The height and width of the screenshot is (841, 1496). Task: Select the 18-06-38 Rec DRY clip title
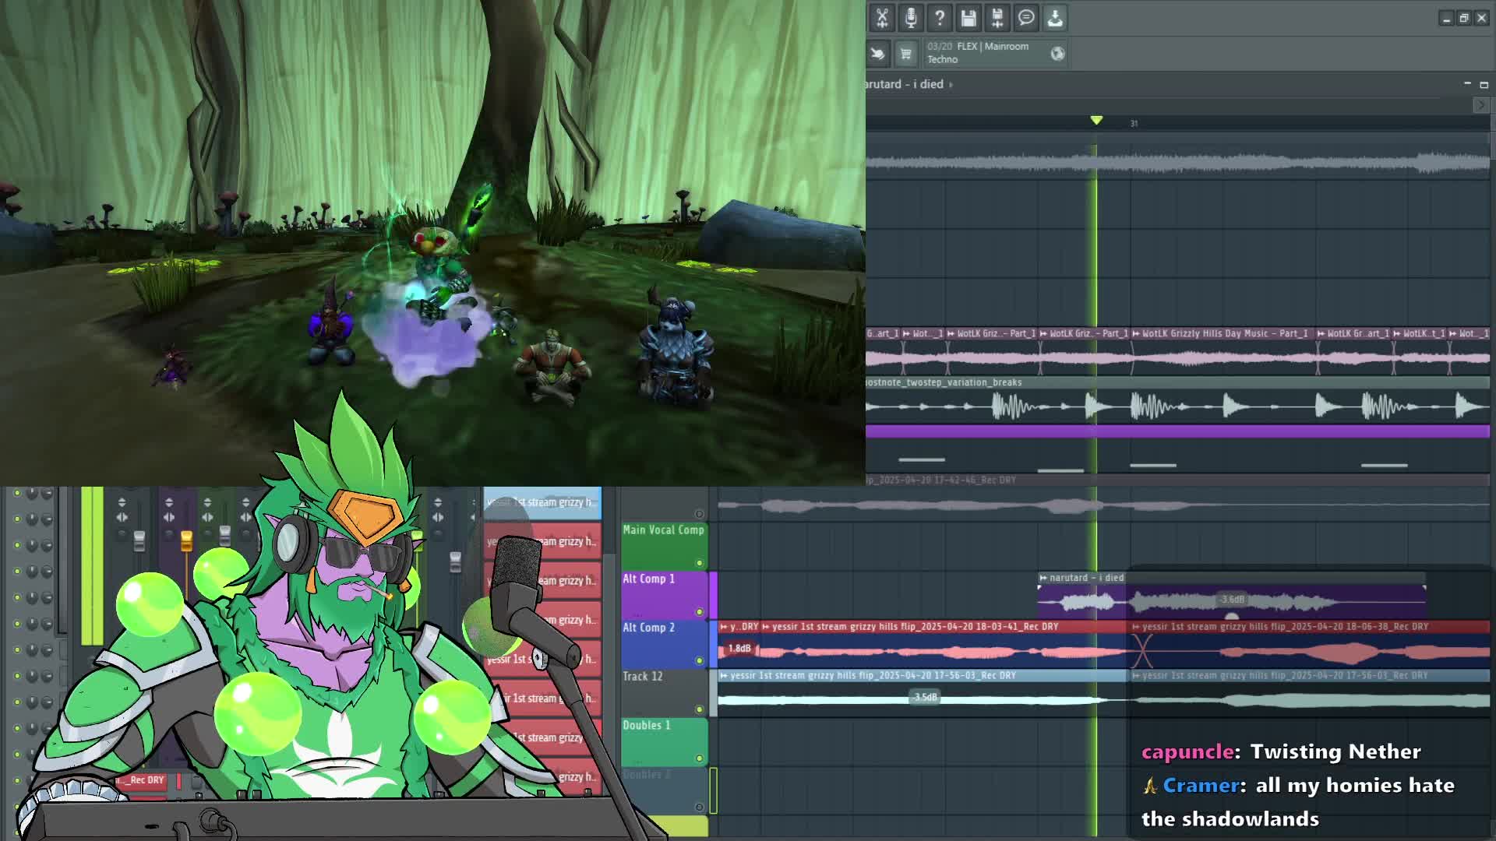pos(1285,626)
